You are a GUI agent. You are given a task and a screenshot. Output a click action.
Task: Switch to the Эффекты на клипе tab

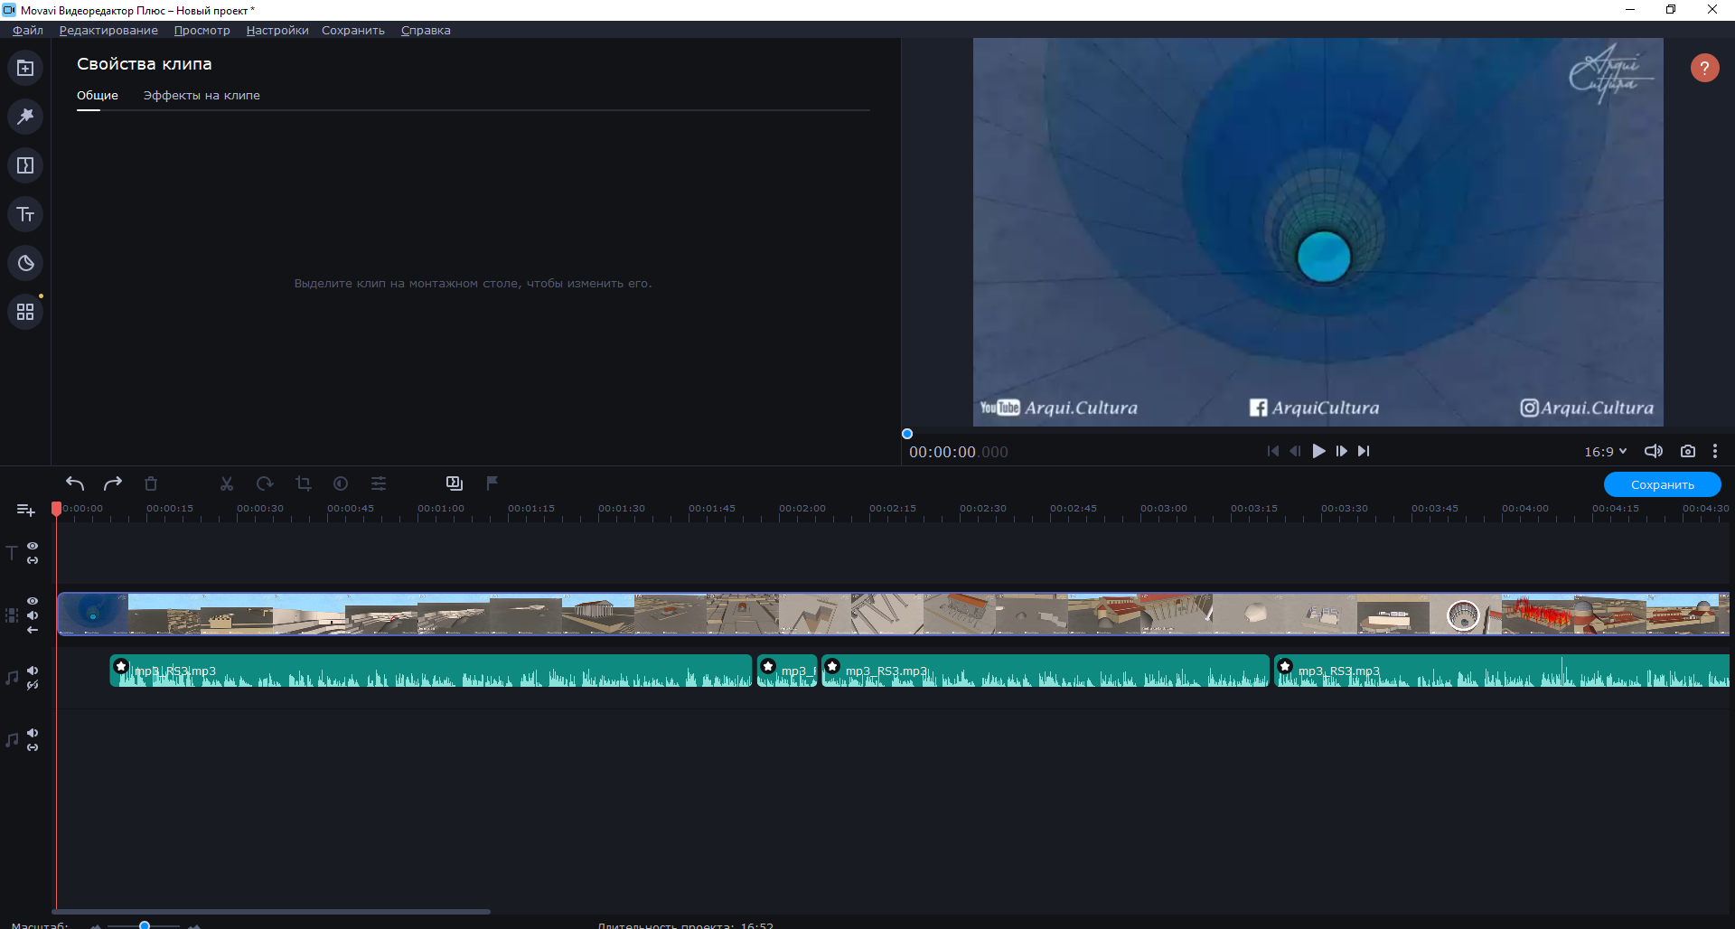point(202,96)
